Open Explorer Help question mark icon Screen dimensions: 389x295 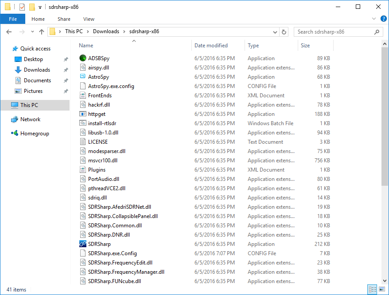383,19
